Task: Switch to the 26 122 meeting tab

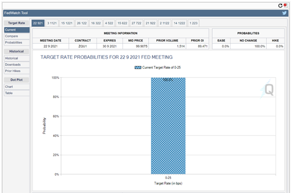Action: [82, 23]
